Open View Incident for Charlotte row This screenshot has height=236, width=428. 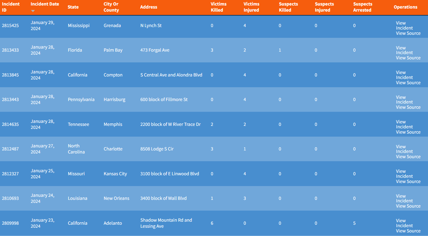click(404, 149)
